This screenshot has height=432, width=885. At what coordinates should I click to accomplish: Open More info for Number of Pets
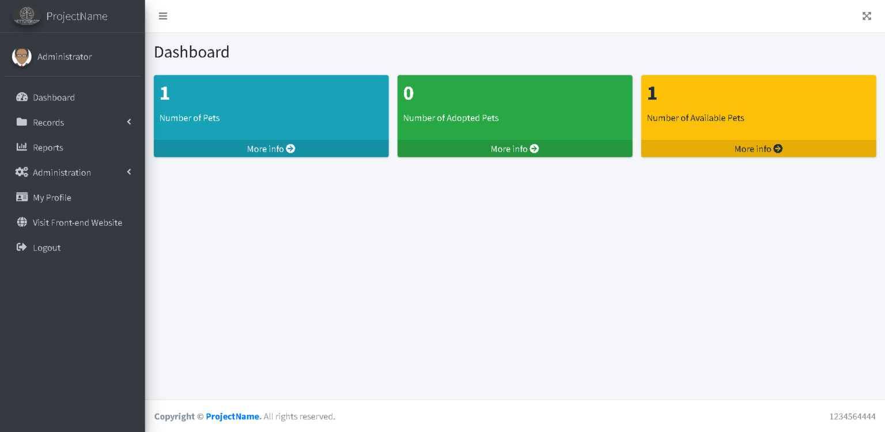click(271, 149)
